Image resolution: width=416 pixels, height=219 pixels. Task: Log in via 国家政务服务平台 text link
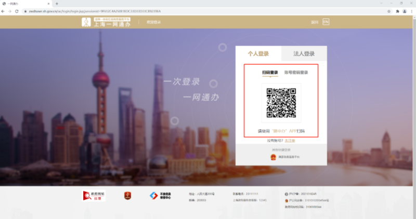click(289, 157)
